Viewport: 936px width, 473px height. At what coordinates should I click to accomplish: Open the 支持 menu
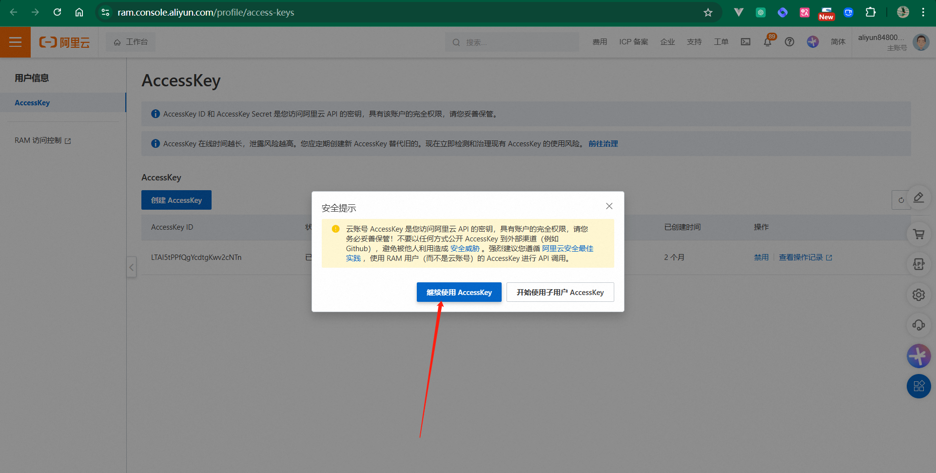coord(694,42)
